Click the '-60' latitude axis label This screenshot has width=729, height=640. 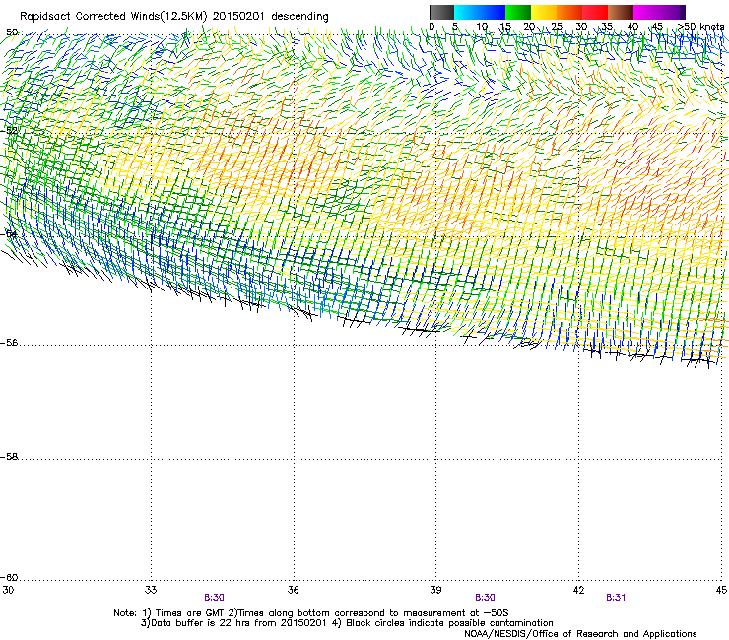tap(9, 577)
